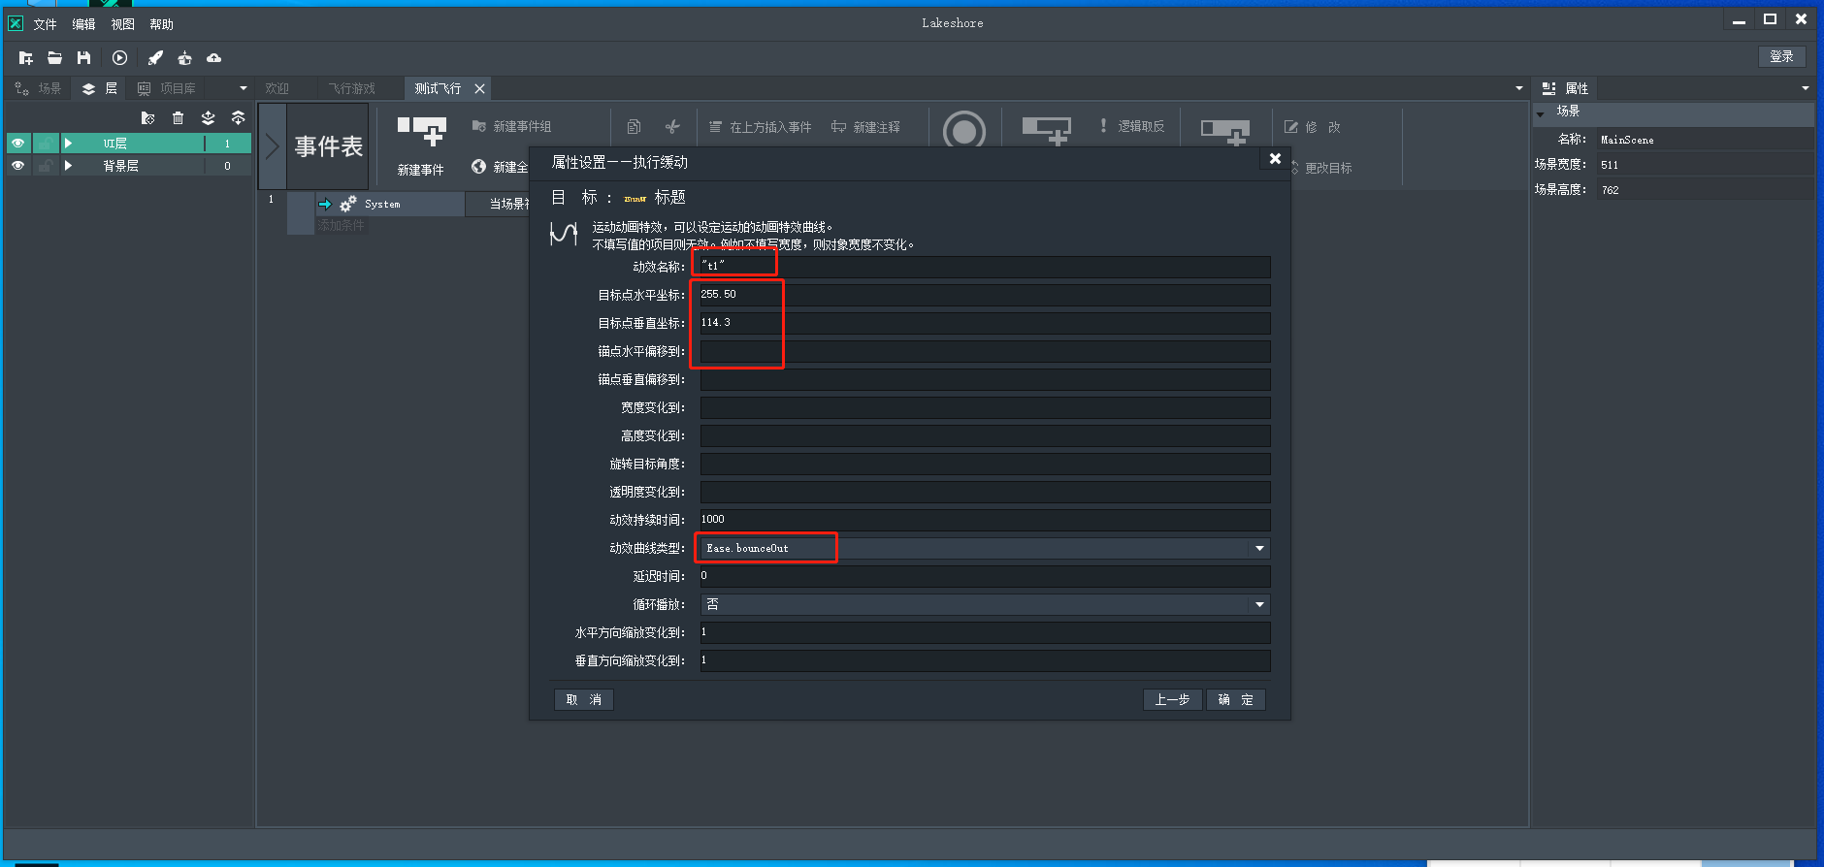1824x867 pixels.
Task: Expand the UI层 layer triangle
Action: pyautogui.click(x=68, y=144)
